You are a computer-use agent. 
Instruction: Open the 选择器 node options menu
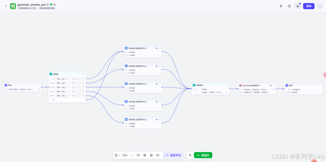click(x=84, y=74)
